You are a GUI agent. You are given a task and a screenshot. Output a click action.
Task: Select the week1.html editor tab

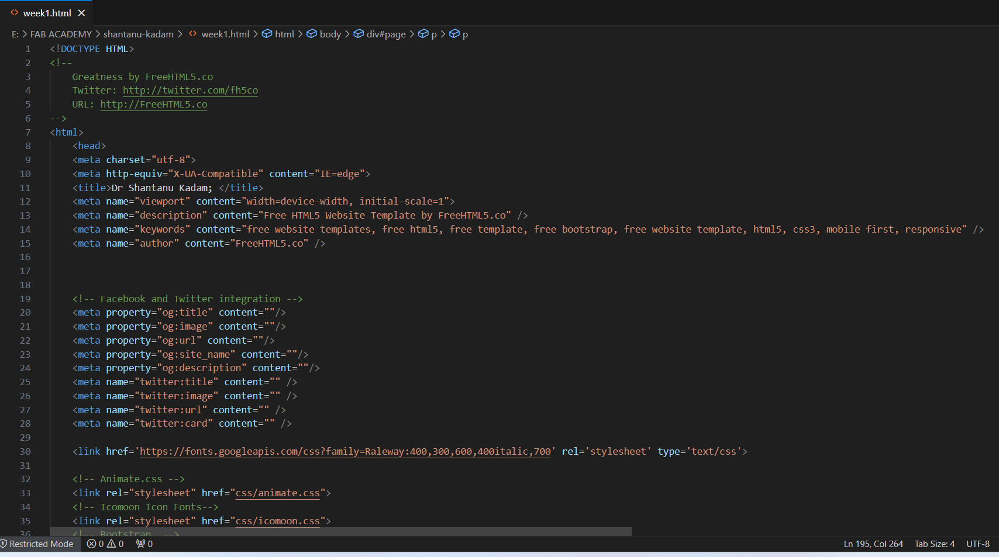47,13
